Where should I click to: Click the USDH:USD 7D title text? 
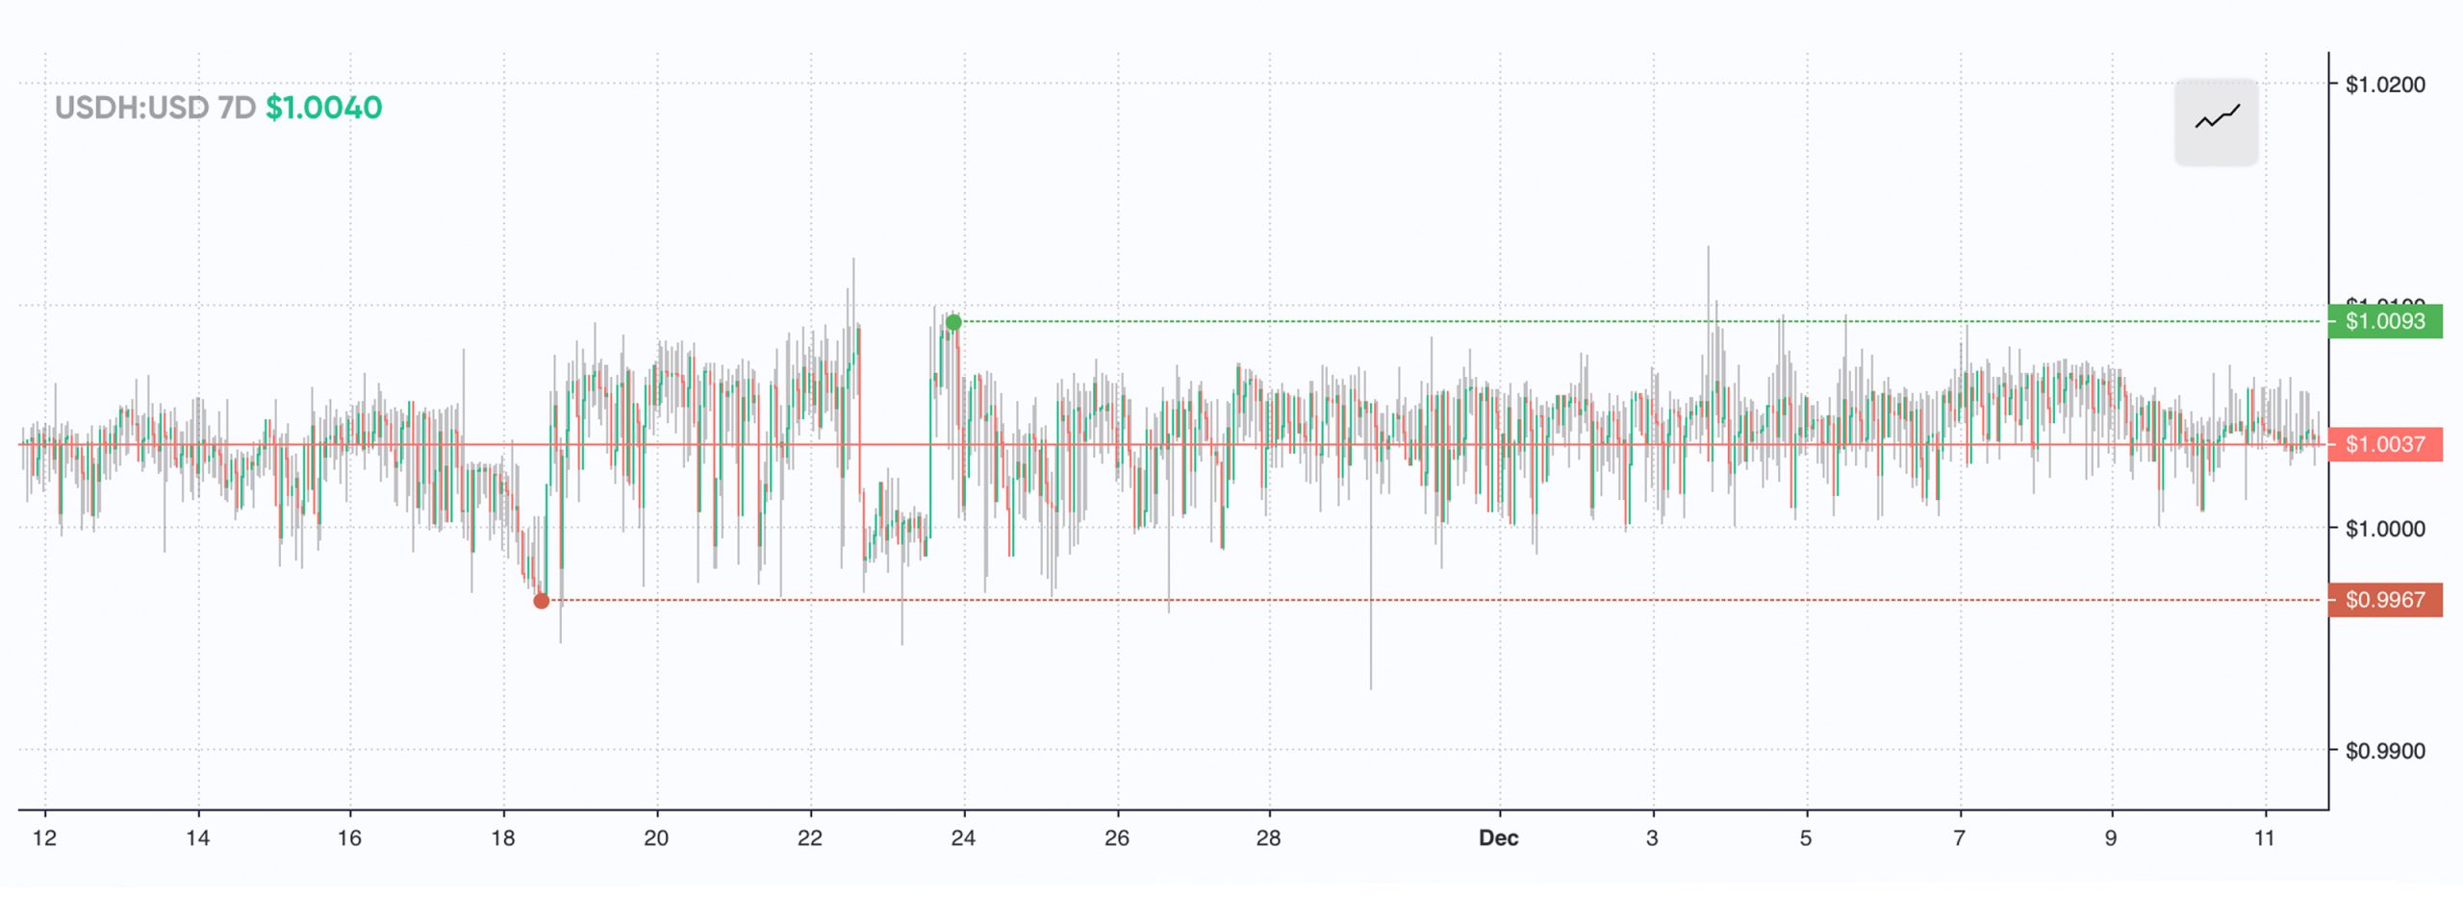click(x=155, y=108)
